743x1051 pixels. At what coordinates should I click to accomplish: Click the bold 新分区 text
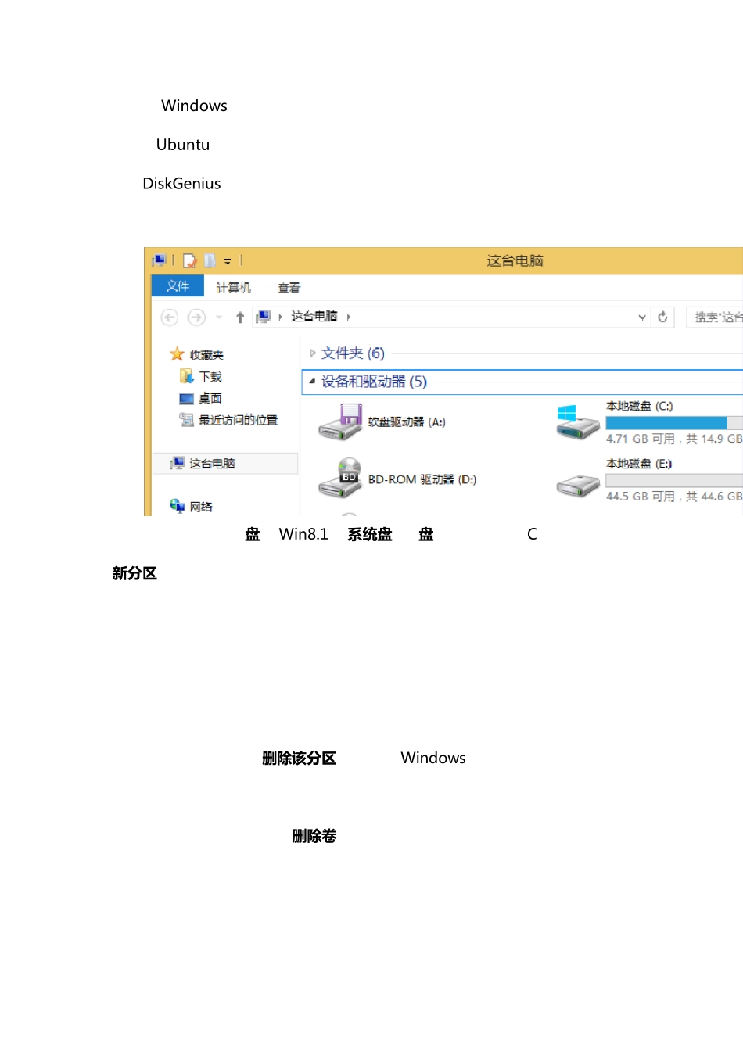[135, 573]
